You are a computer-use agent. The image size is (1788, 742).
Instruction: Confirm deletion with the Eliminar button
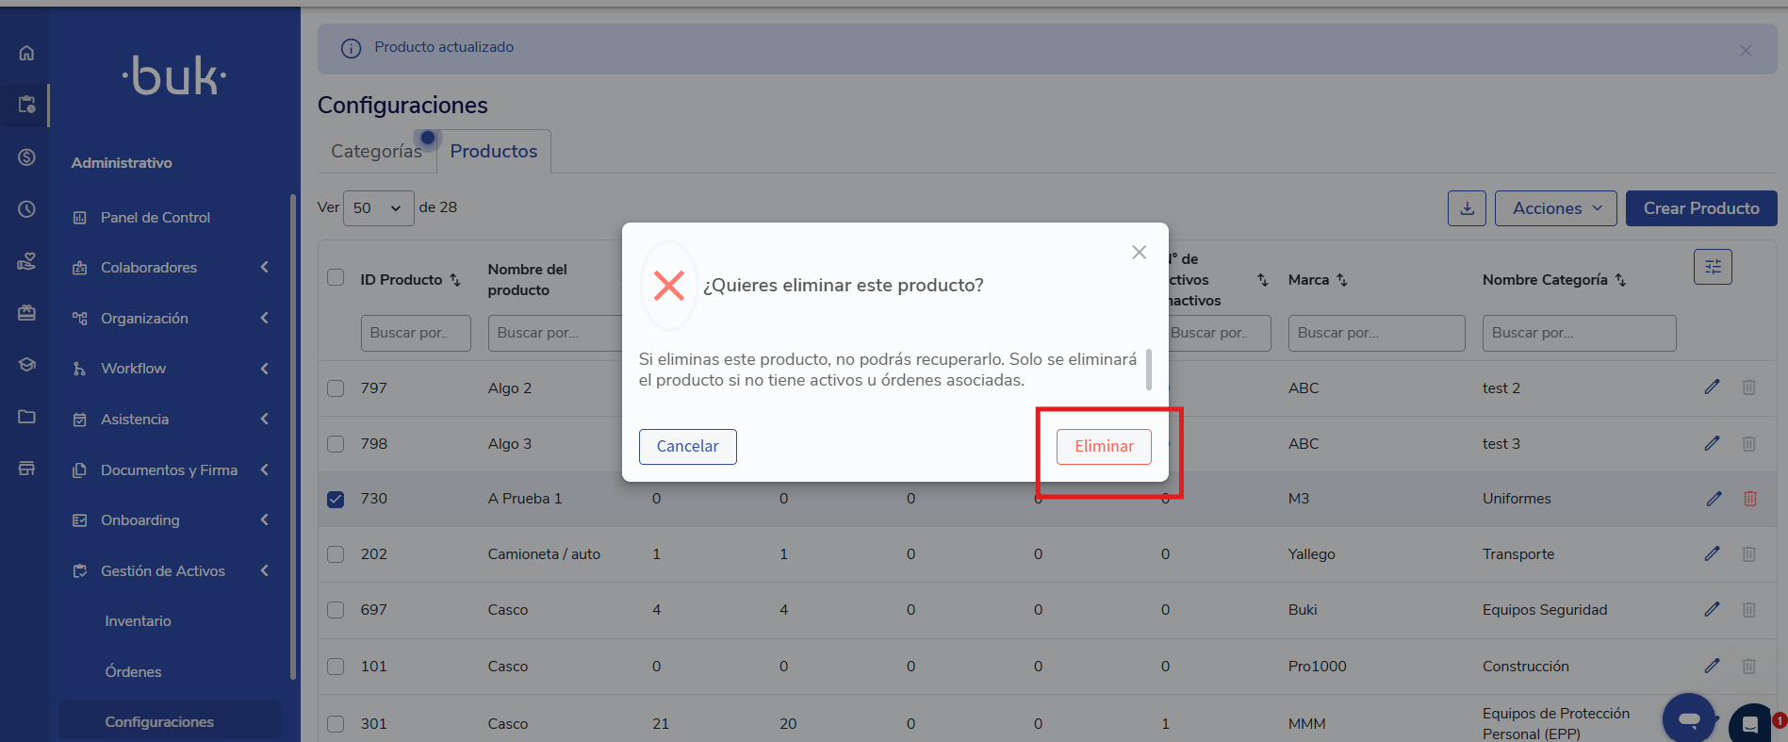(x=1104, y=447)
